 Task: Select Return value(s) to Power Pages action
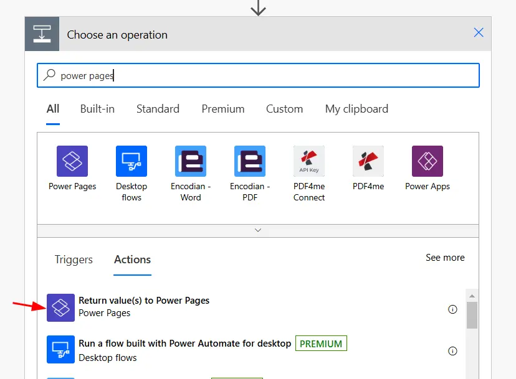click(252, 307)
